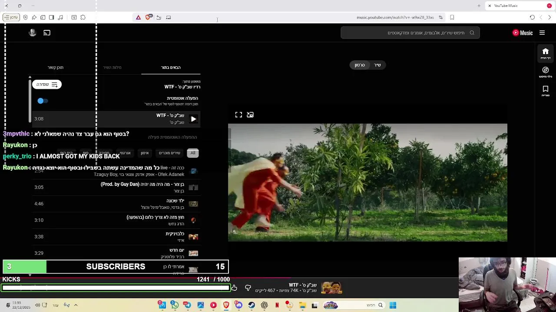Click the video player frame
Screen dimensions: 556x312
click(367, 182)
